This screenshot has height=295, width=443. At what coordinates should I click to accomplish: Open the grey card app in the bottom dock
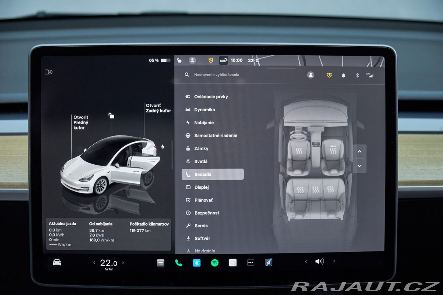[x=161, y=263]
